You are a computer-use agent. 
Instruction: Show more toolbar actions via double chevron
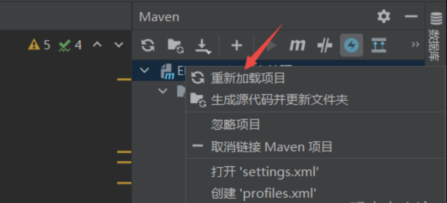[415, 44]
